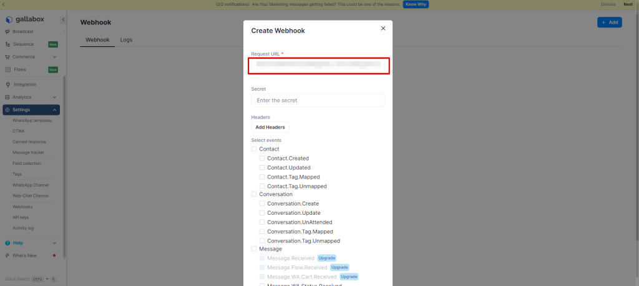Open the API keys settings entry
The height and width of the screenshot is (286, 639).
(x=21, y=217)
